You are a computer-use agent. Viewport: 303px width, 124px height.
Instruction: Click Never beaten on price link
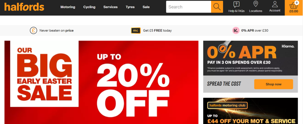57,30
